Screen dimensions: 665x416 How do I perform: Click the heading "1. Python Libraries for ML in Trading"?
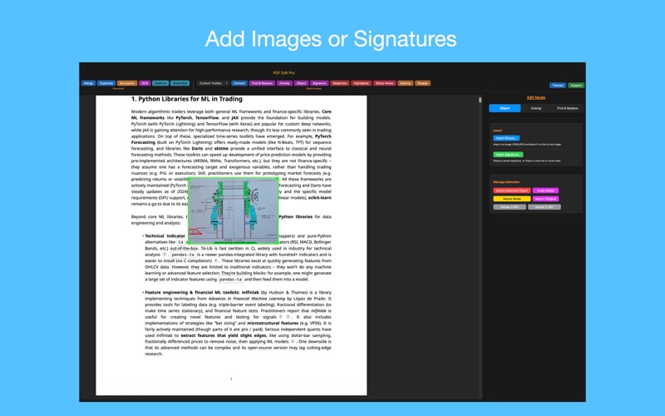[186, 99]
